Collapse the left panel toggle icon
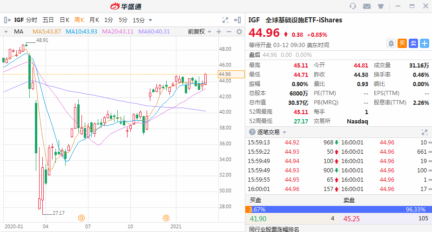 click(7, 20)
